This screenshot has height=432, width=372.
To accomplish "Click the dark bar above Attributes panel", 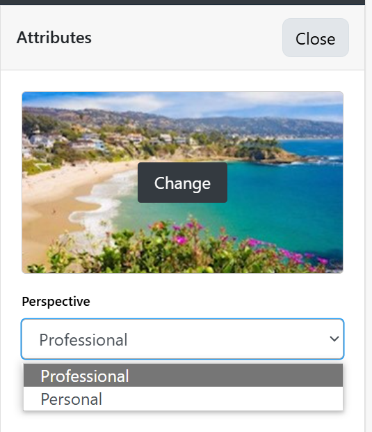I will pos(183,2).
